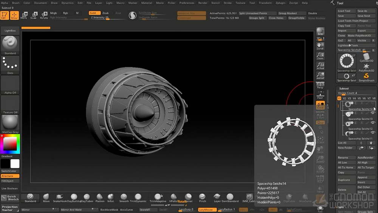Screen dimensions: 378x213
Task: Select the Scale transform icon
Action: pyautogui.click(x=34, y=16)
